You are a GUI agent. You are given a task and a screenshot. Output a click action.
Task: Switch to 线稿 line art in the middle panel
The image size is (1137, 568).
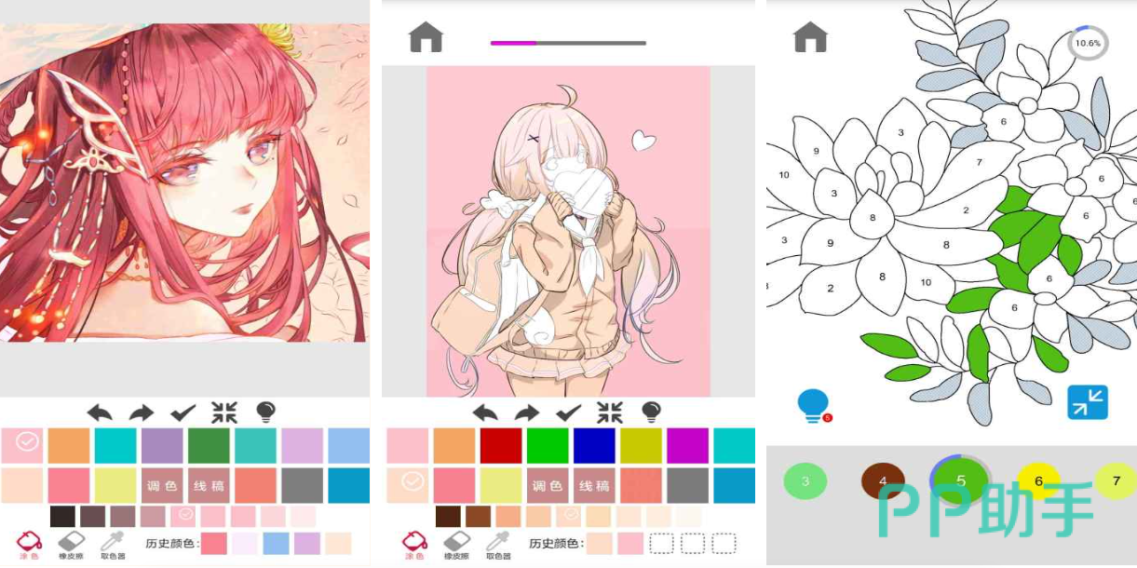coord(594,486)
